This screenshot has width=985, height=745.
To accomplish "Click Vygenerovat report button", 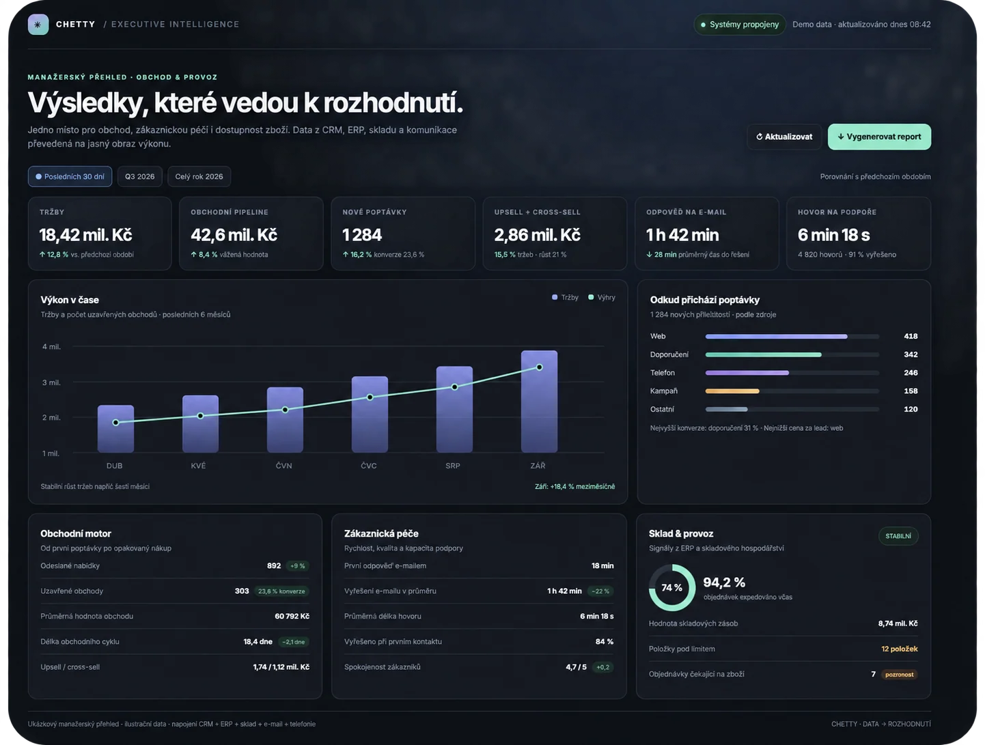I will tap(879, 137).
